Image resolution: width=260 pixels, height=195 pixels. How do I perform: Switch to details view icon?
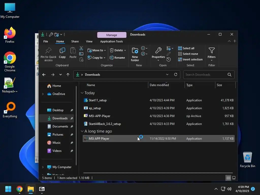[x=228, y=178]
